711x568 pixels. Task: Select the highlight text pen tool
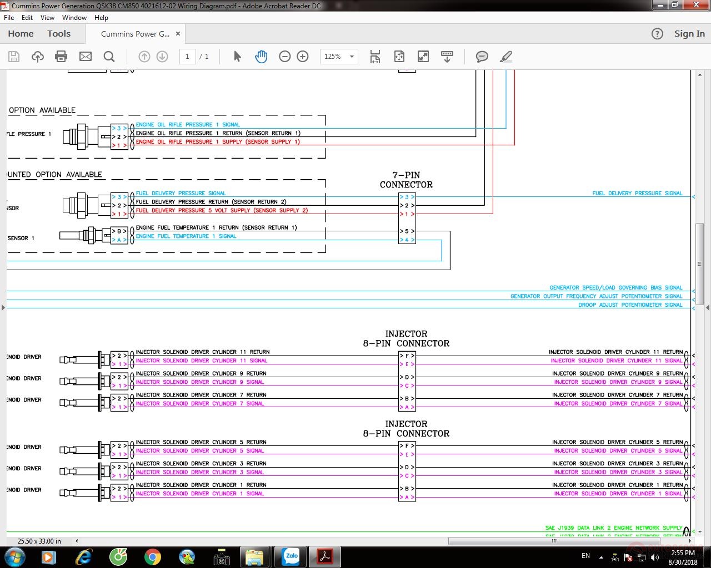[x=505, y=57]
